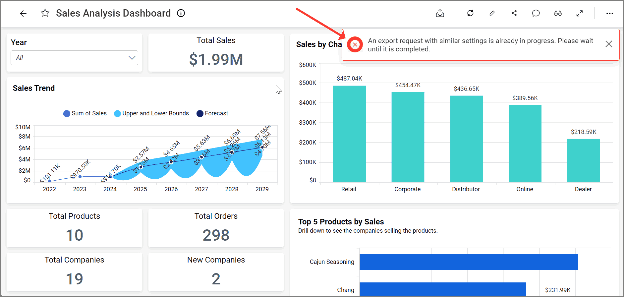
Task: Click the back arrow icon
Action: [x=23, y=14]
